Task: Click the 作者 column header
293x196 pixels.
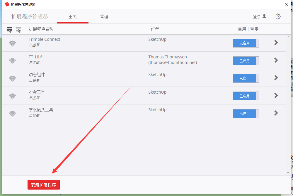Action: pos(155,29)
